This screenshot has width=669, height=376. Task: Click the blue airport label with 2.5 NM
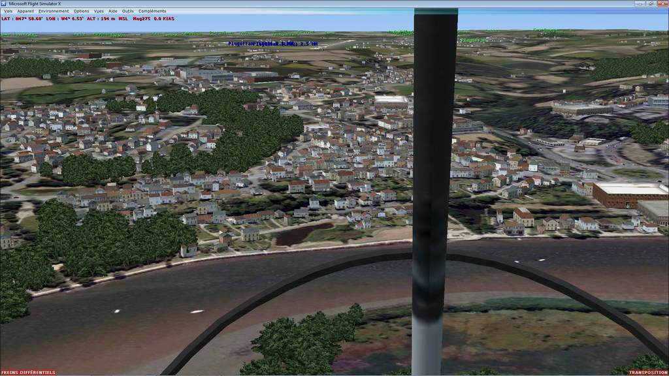click(x=273, y=44)
